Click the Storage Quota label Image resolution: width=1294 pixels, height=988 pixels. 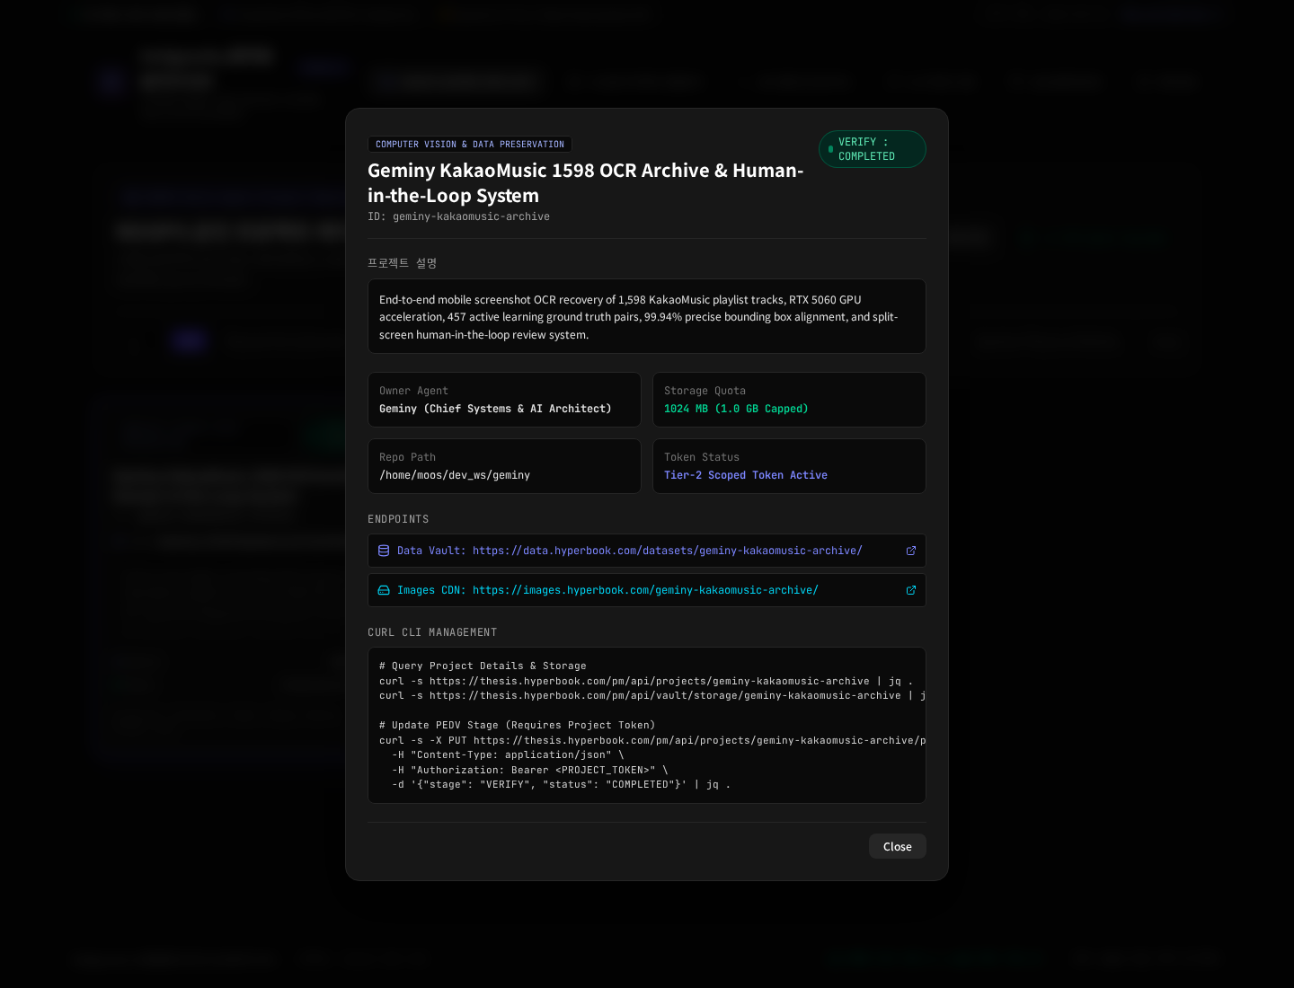click(705, 391)
